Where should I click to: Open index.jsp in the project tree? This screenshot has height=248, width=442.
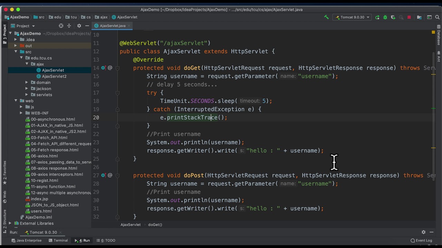coord(37,199)
